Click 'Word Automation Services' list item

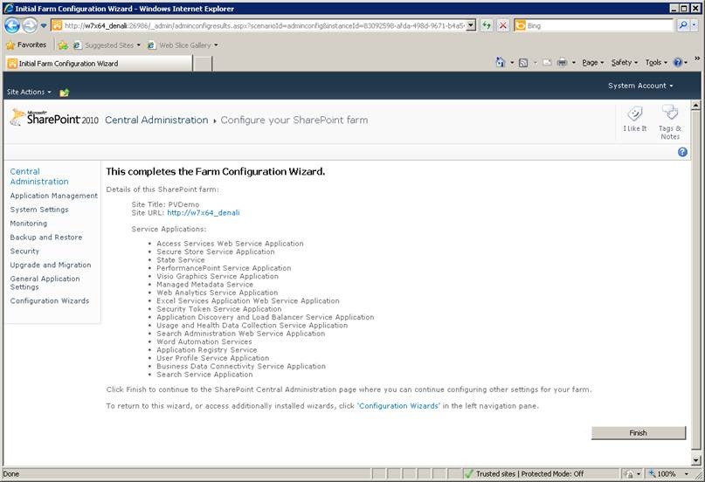204,341
